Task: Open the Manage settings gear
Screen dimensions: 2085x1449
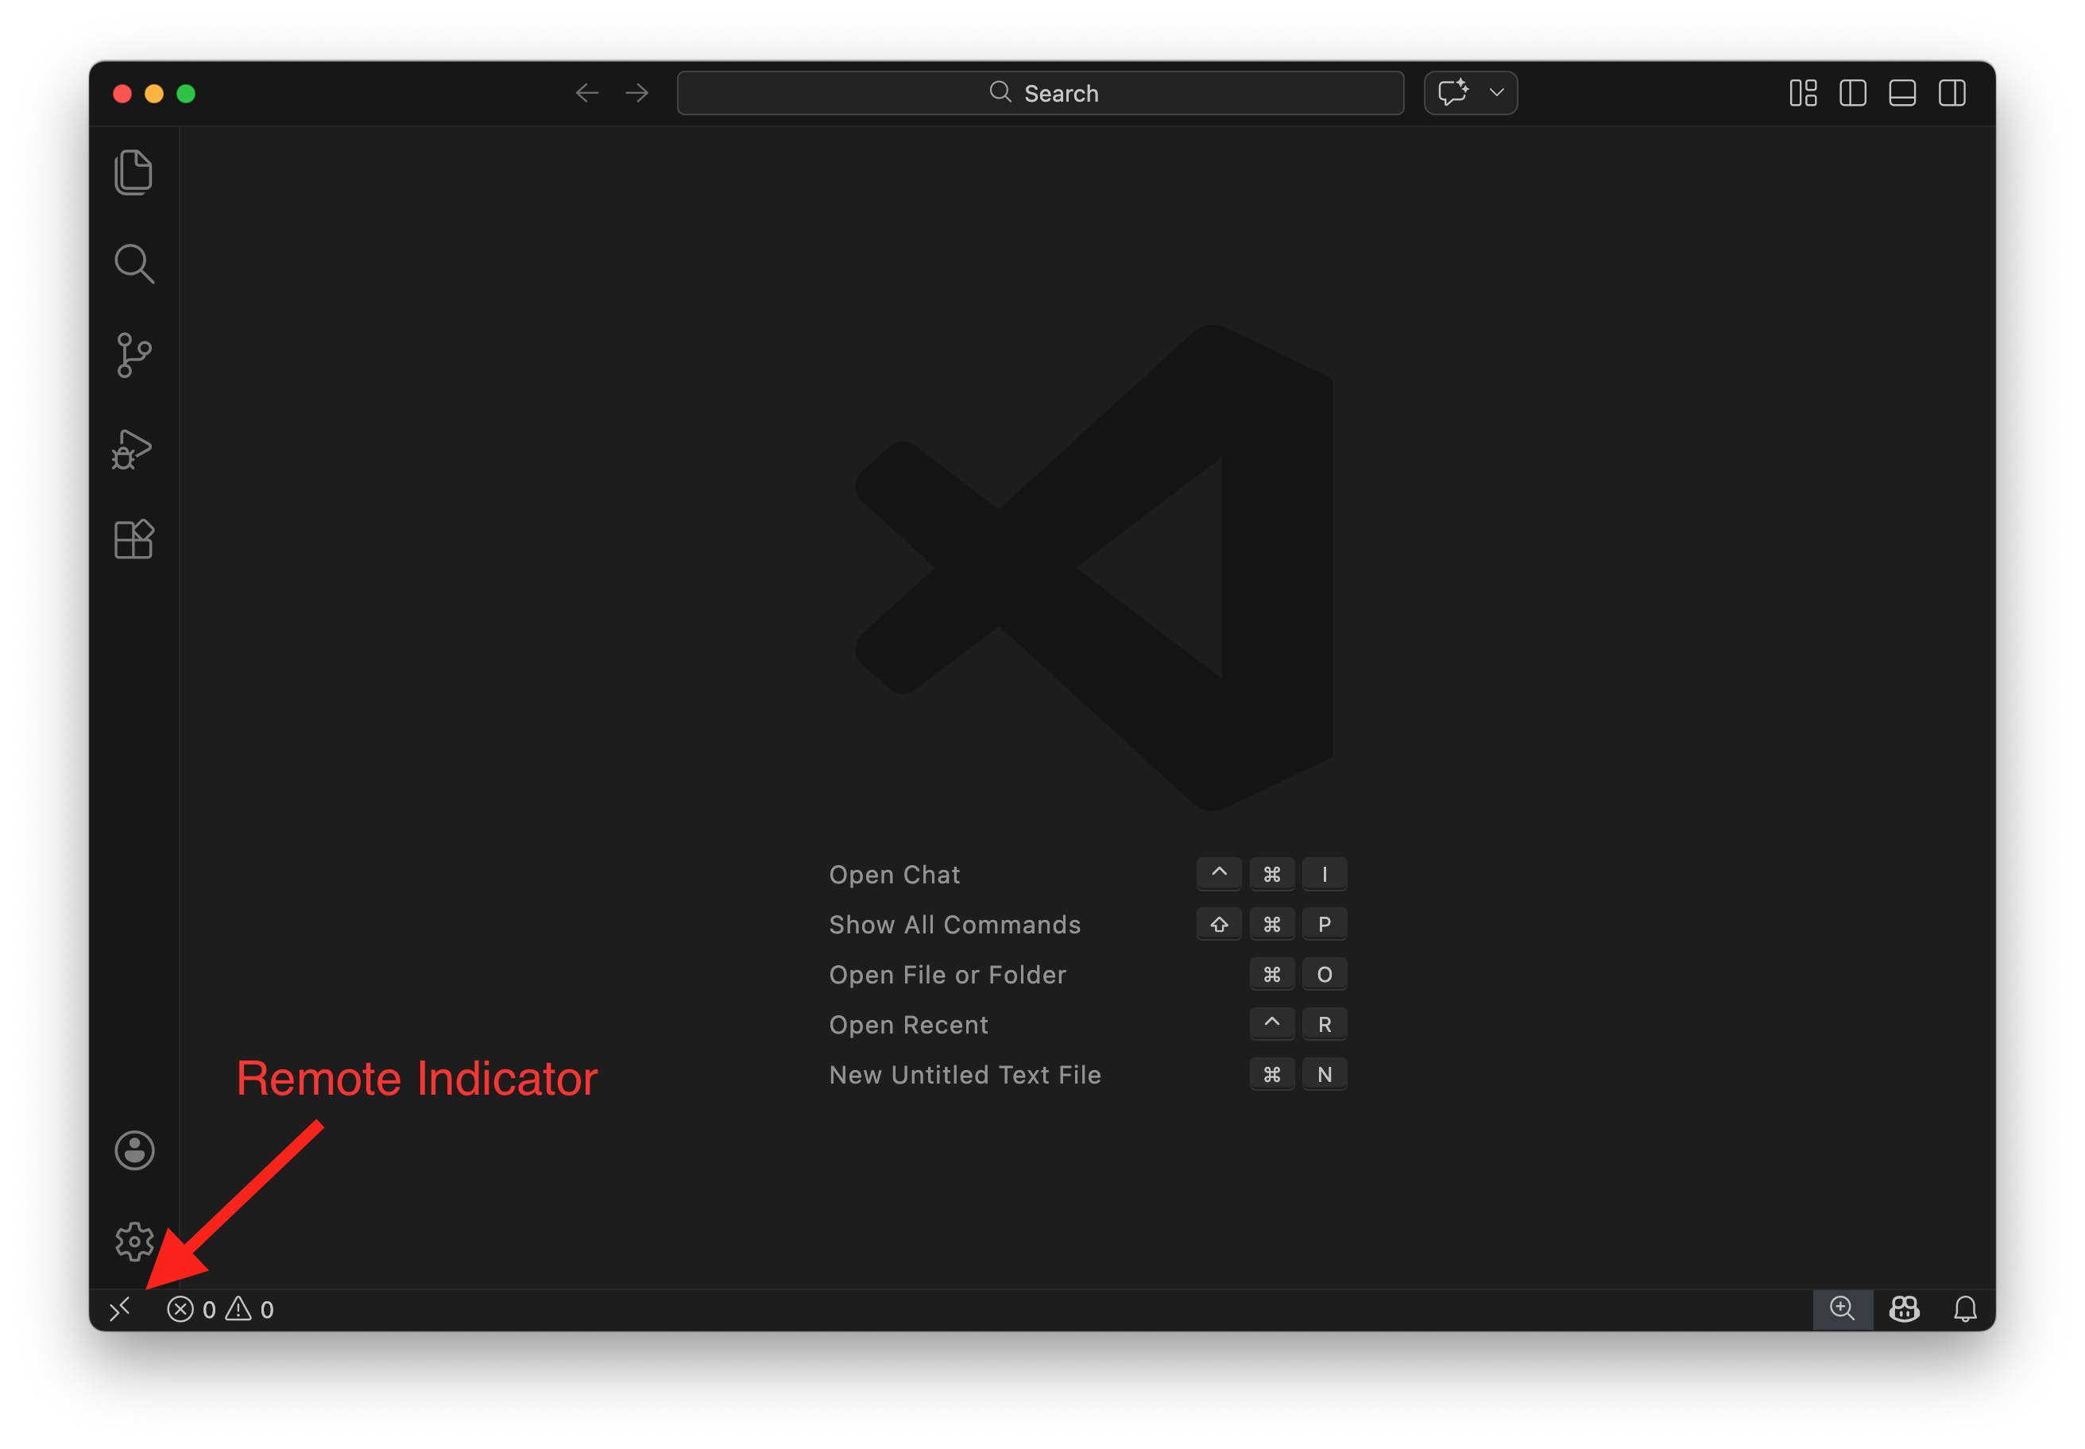Action: tap(133, 1242)
